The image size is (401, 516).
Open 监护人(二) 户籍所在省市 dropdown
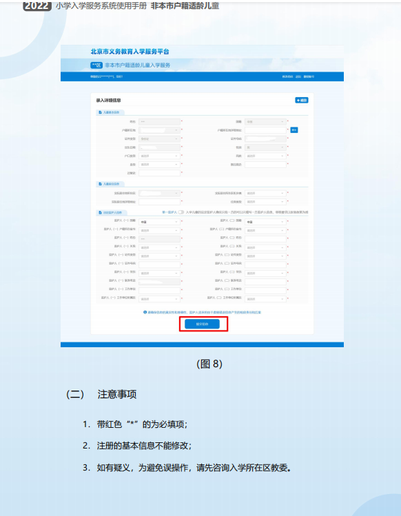[x=265, y=230]
